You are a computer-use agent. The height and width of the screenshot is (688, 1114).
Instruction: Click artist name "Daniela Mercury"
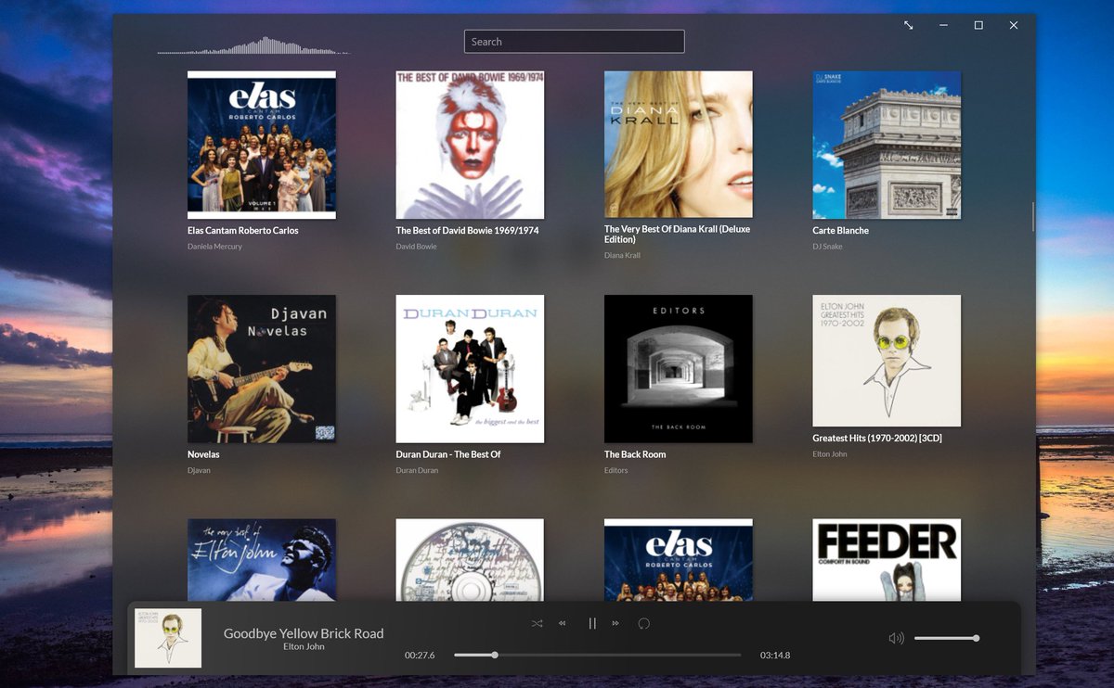214,247
